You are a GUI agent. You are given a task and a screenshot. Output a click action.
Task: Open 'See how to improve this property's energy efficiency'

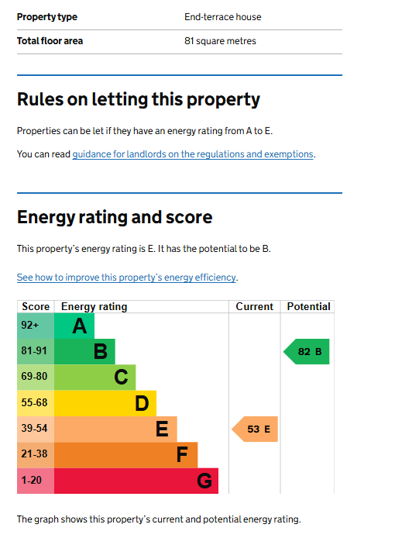[126, 278]
